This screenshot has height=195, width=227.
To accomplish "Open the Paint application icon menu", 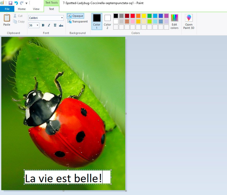I will click(2, 3).
